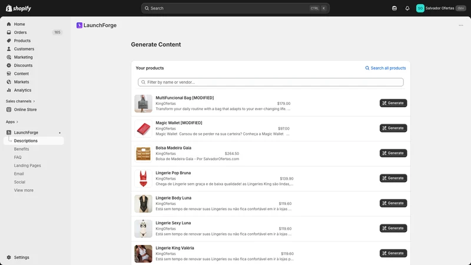
Task: Click the "Bolsa Madeira Gaia" title
Action: tap(173, 148)
